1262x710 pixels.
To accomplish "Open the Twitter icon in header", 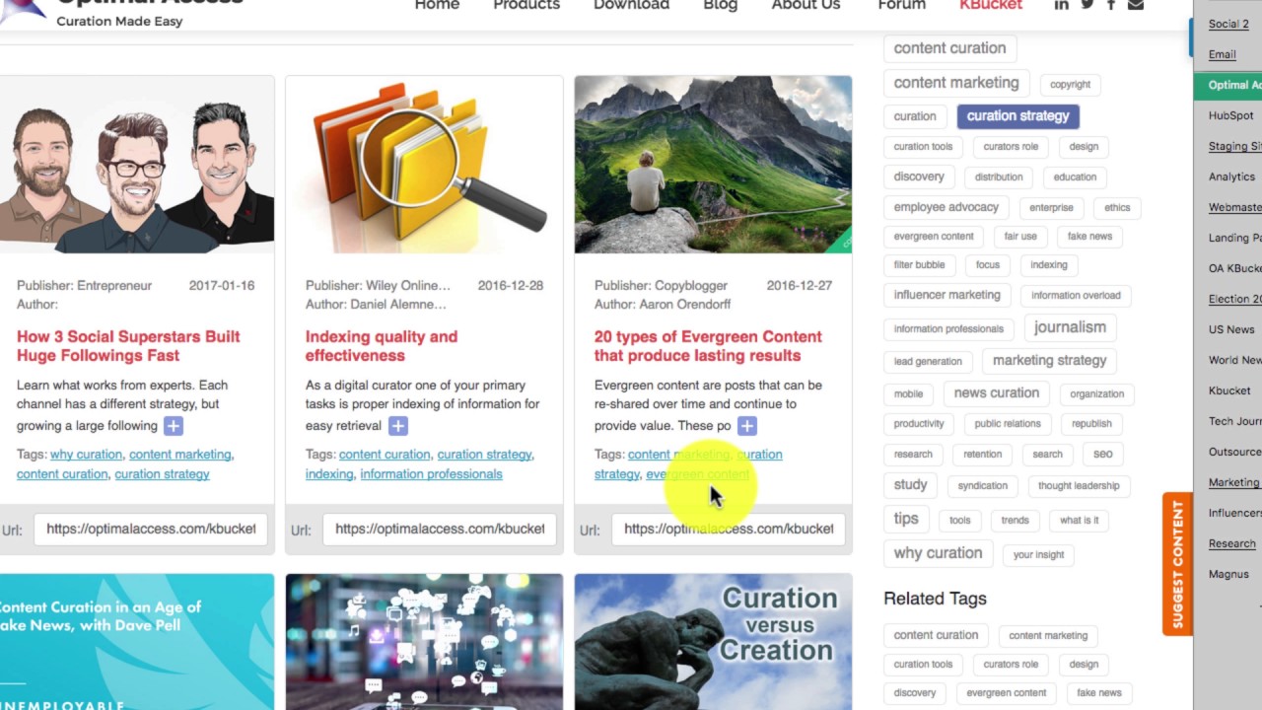I will (1087, 5).
